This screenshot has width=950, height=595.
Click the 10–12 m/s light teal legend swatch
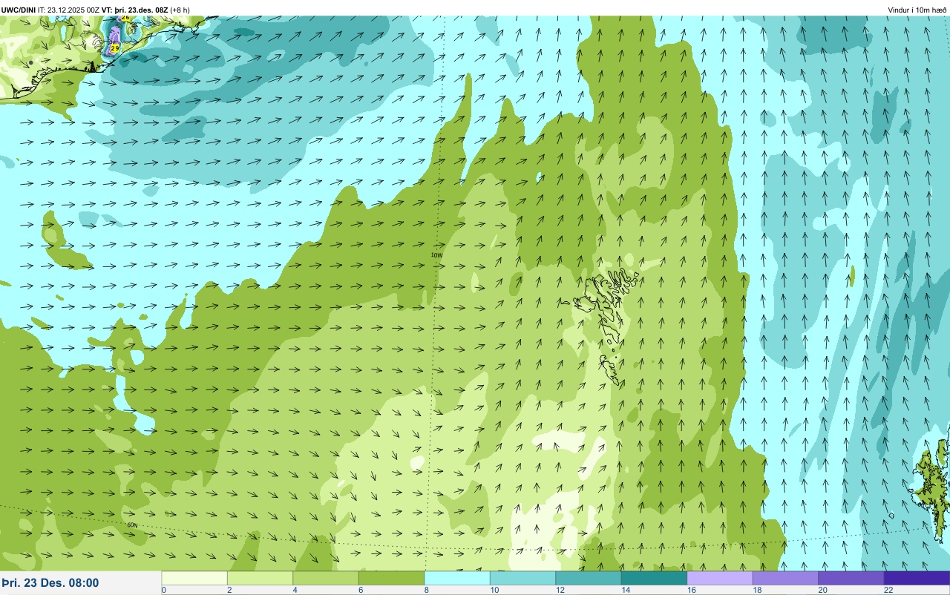[522, 578]
